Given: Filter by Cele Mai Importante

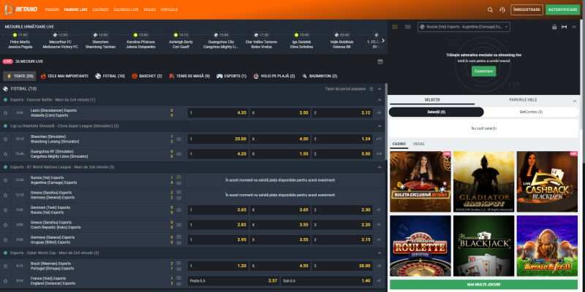Looking at the screenshot, I should click(x=64, y=76).
